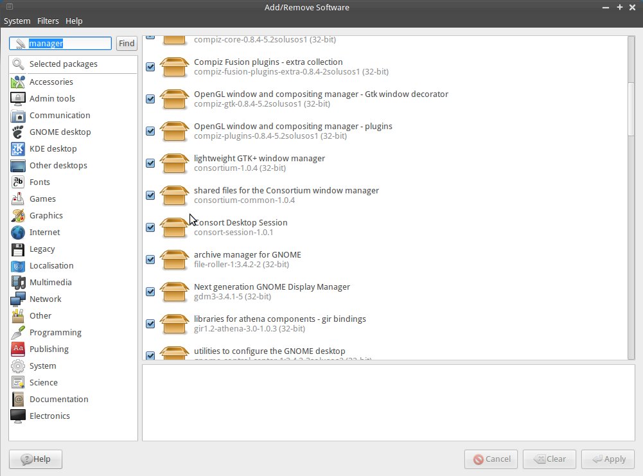The width and height of the screenshot is (643, 476).
Task: Select the Admin tools category icon
Action: tap(18, 99)
